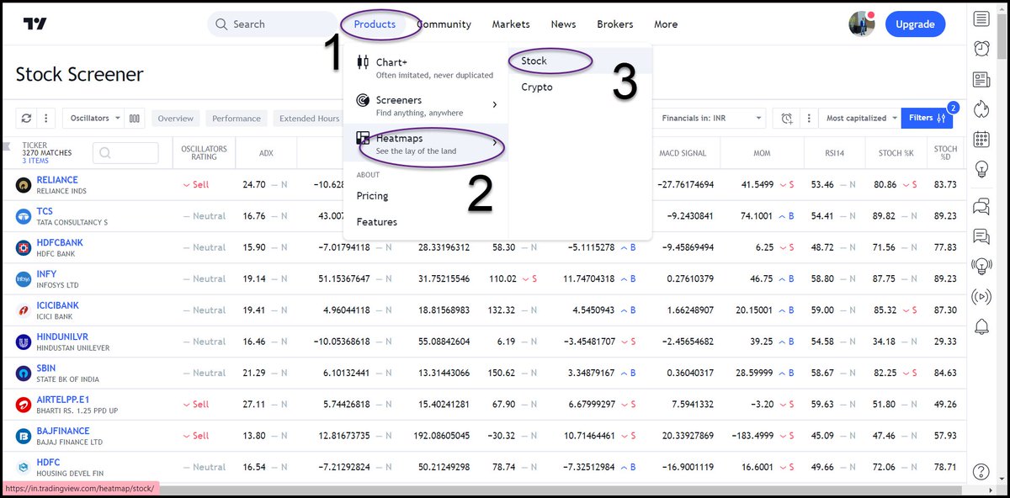Sort by the Oscillators Rating column header

click(204, 152)
